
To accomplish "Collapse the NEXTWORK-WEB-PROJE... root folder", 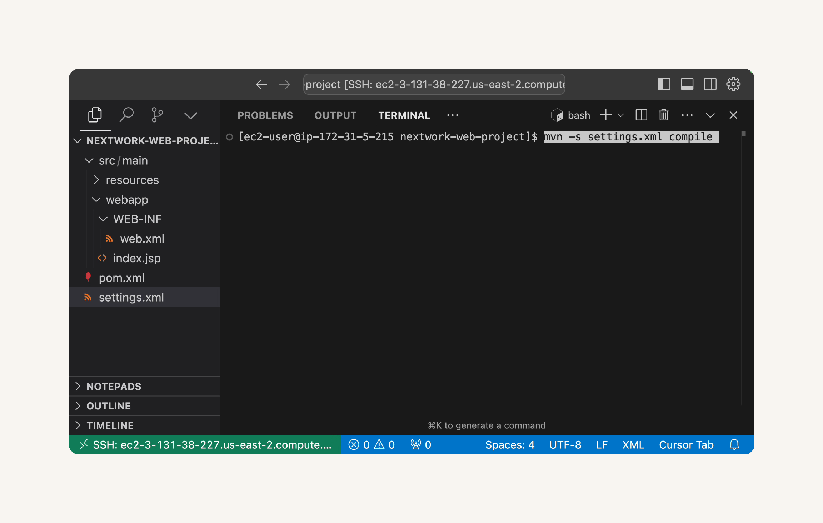I will pos(144,141).
